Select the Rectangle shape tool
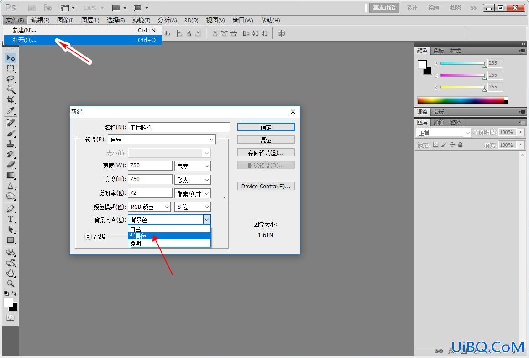 (x=10, y=240)
